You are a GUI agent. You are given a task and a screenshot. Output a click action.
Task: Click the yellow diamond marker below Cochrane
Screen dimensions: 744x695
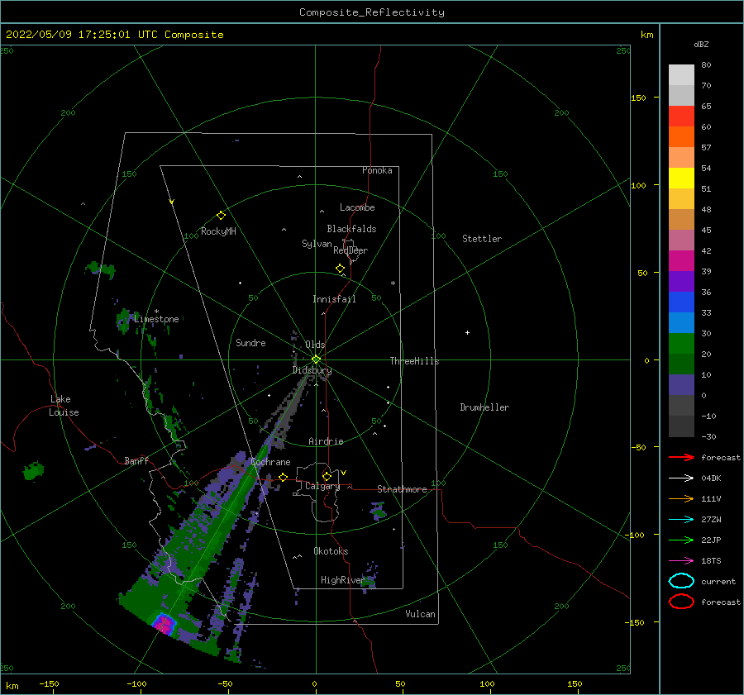284,477
